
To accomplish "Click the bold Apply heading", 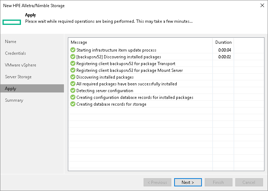I will click(x=31, y=15).
